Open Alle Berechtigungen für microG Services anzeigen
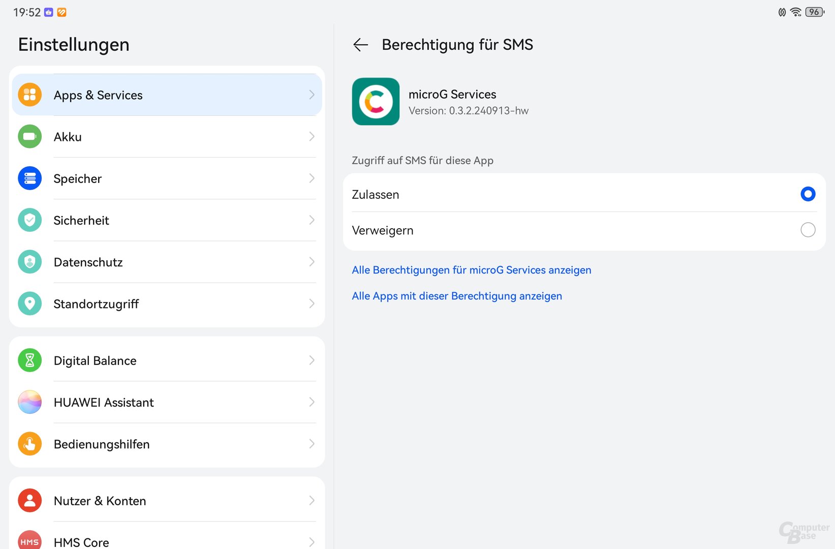835x549 pixels. (472, 270)
